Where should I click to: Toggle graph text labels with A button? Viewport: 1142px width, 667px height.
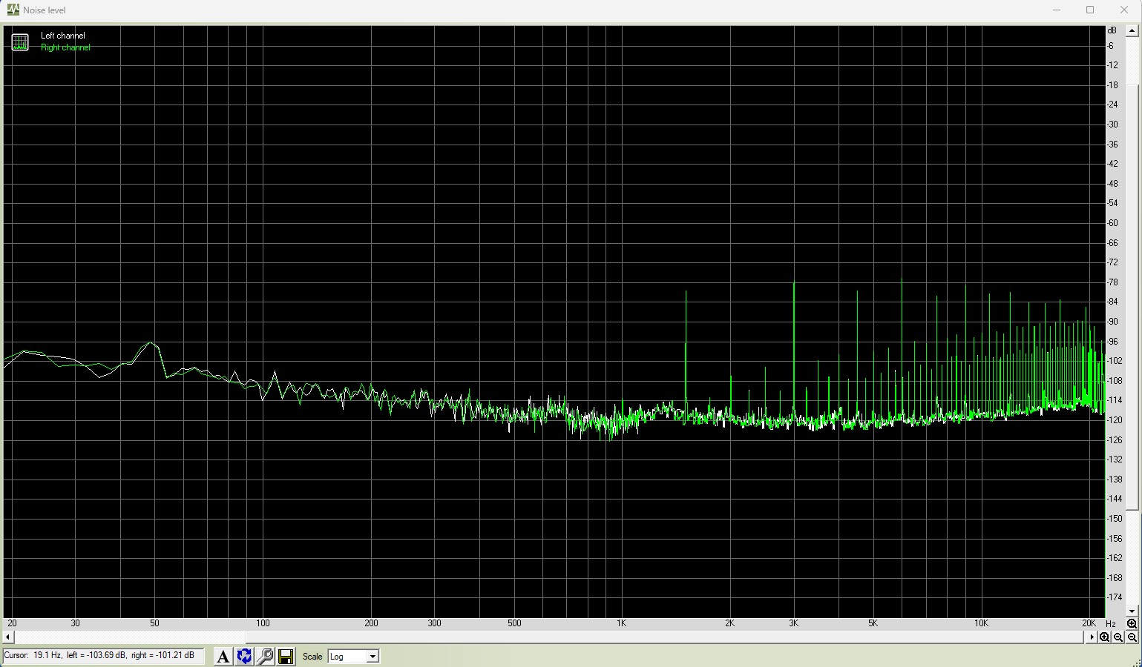pyautogui.click(x=223, y=656)
